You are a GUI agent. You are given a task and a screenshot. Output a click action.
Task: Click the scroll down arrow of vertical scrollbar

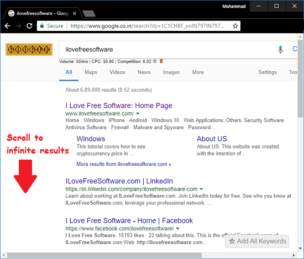pyautogui.click(x=300, y=248)
